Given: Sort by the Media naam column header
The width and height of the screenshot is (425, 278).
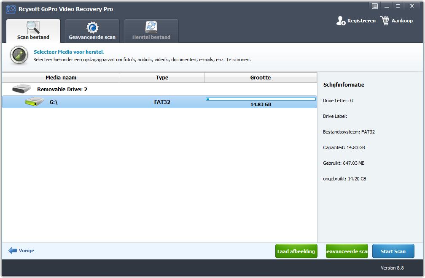Looking at the screenshot, I should 61,78.
